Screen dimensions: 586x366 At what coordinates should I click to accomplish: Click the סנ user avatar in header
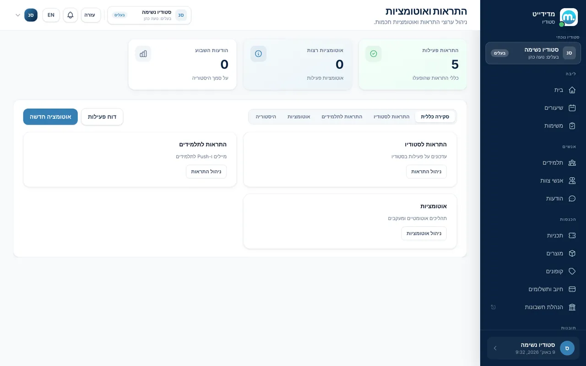pos(31,15)
